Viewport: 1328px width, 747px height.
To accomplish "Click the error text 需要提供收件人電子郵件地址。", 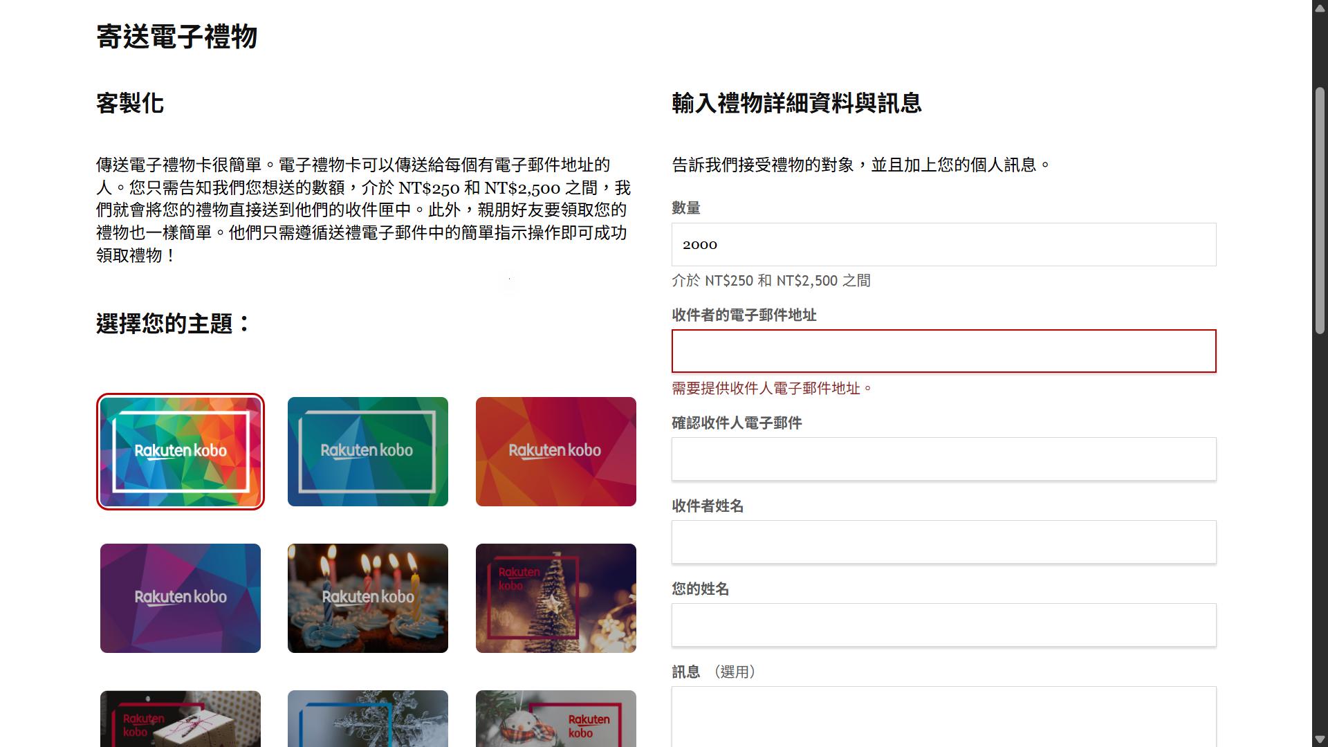I will pos(772,389).
